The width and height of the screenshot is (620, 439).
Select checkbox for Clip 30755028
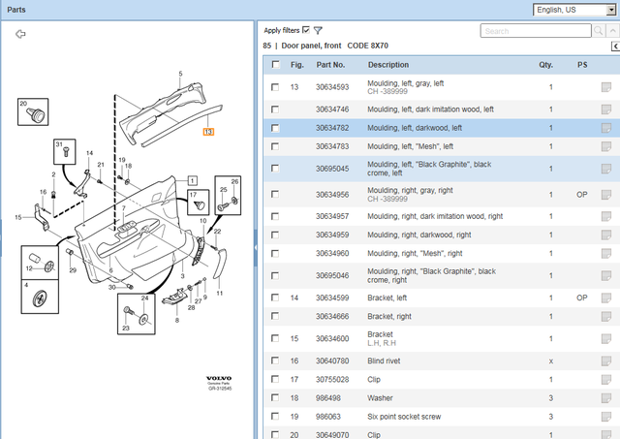(x=276, y=379)
